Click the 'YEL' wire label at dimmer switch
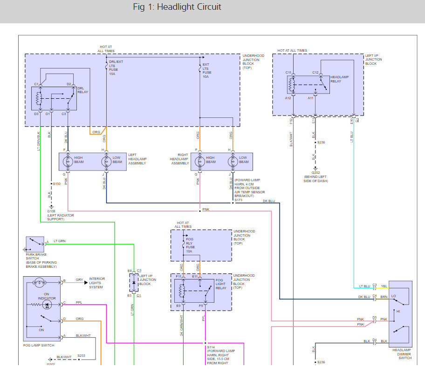 [384, 286]
